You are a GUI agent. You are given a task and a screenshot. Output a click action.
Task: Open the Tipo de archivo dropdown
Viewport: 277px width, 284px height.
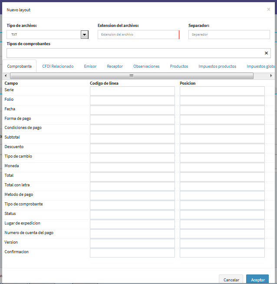click(84, 35)
